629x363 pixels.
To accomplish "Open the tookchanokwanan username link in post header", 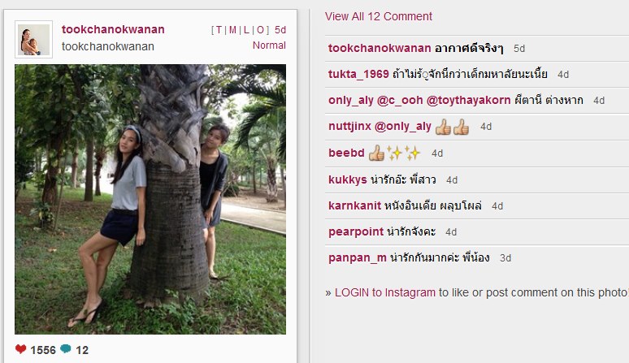I will tap(113, 29).
